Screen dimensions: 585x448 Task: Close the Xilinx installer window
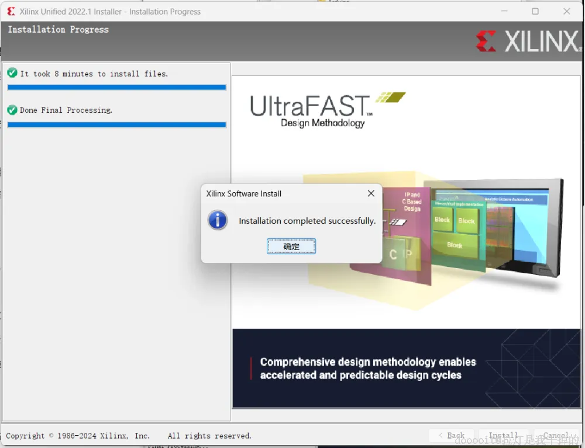click(x=566, y=12)
